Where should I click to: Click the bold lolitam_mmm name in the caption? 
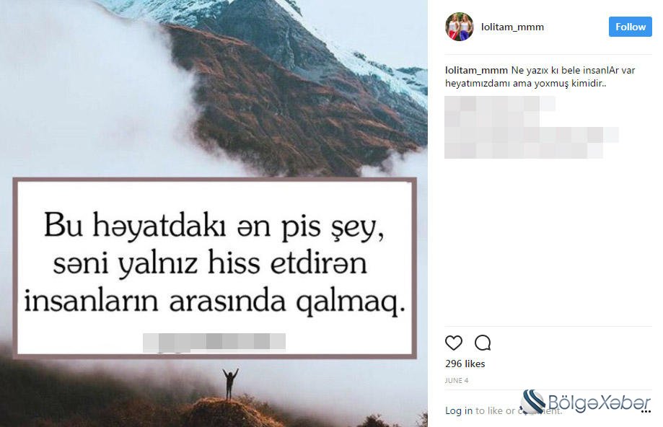coord(476,70)
